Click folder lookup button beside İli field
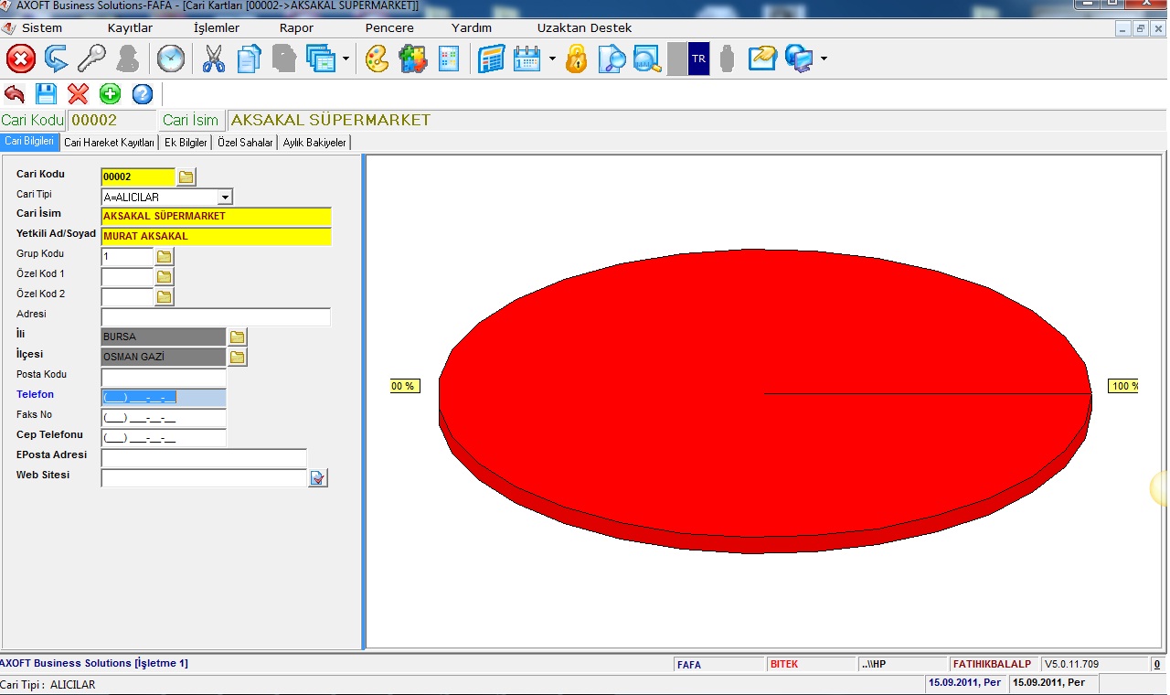Viewport: 1170px width, 695px height. point(238,337)
